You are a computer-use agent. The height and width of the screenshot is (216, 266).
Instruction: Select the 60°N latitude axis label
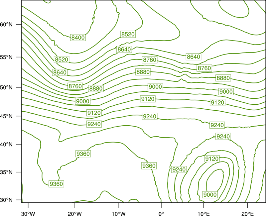coord(6,24)
